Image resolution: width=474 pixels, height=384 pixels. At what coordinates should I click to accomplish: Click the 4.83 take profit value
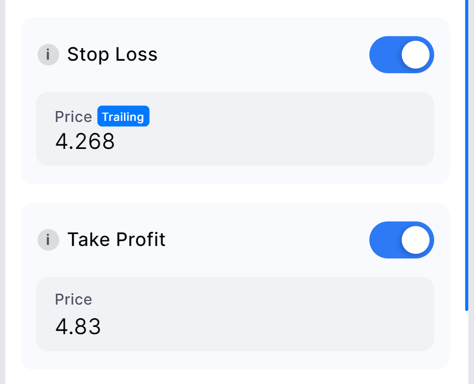(x=78, y=327)
